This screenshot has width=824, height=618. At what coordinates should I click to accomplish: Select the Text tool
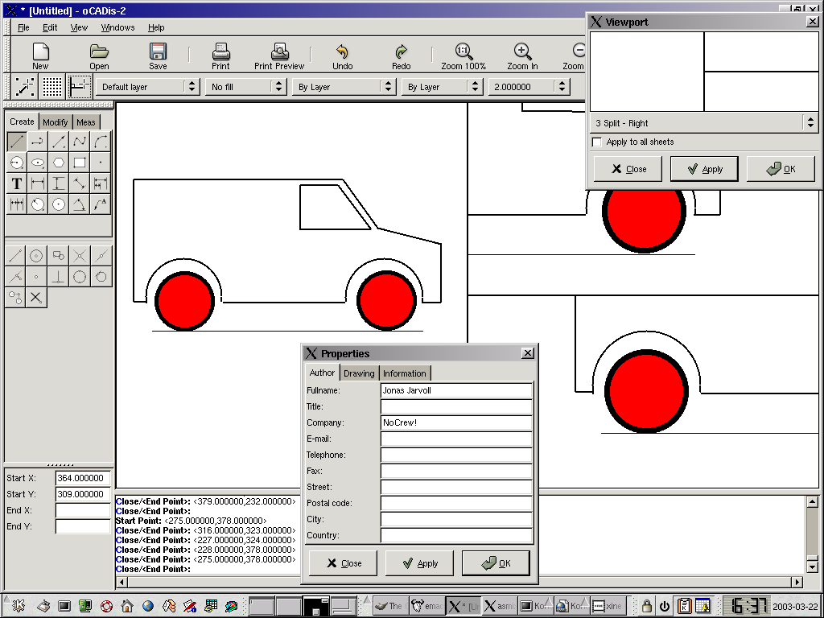click(16, 183)
